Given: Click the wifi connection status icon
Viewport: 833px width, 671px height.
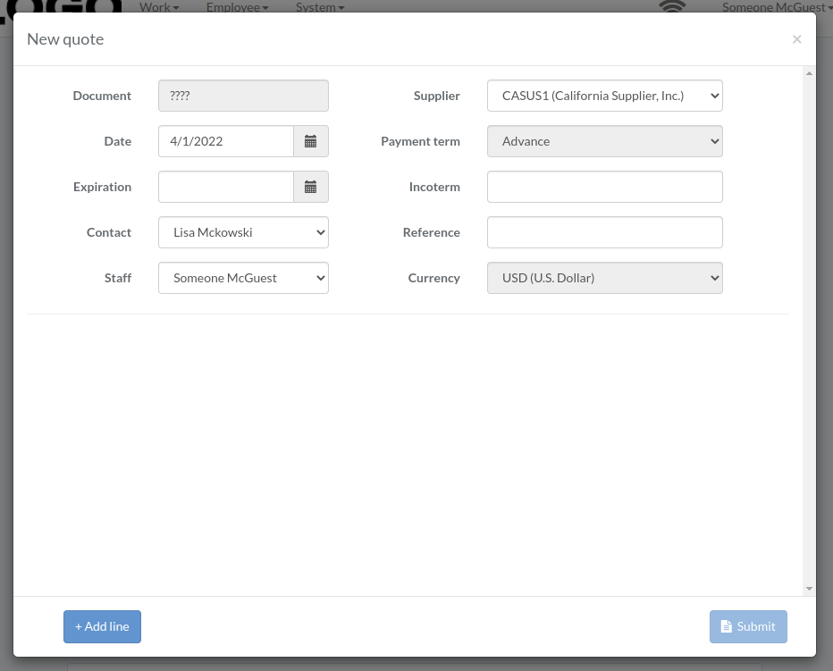Looking at the screenshot, I should [672, 6].
